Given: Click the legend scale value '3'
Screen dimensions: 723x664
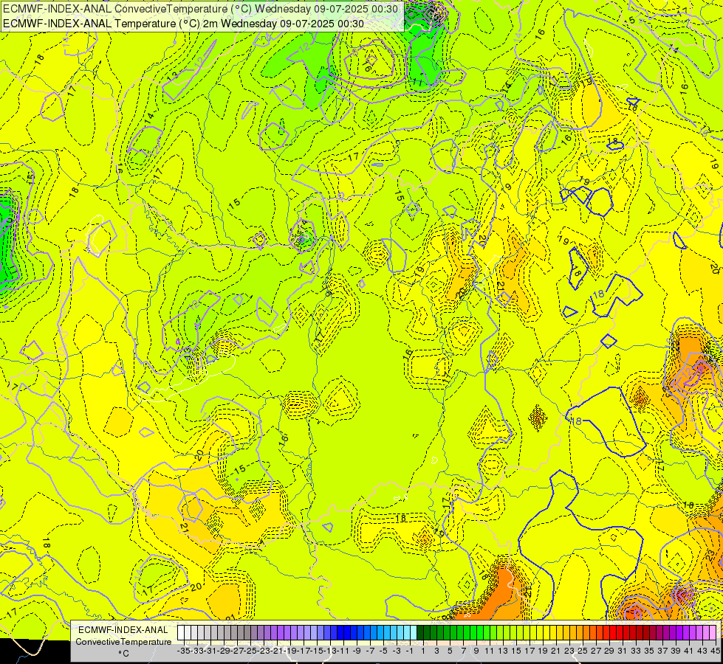Looking at the screenshot, I should click(436, 651).
